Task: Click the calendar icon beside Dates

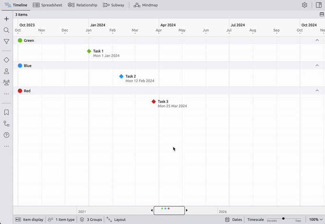Action: 227,220
